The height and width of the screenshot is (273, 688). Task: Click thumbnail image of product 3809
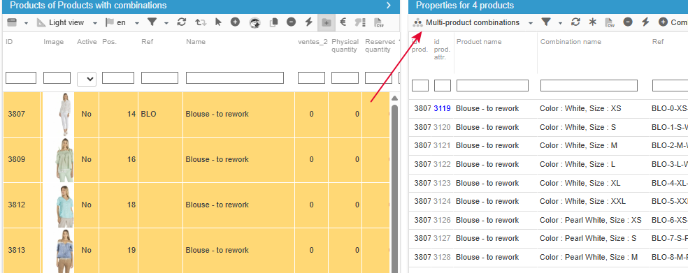point(64,159)
